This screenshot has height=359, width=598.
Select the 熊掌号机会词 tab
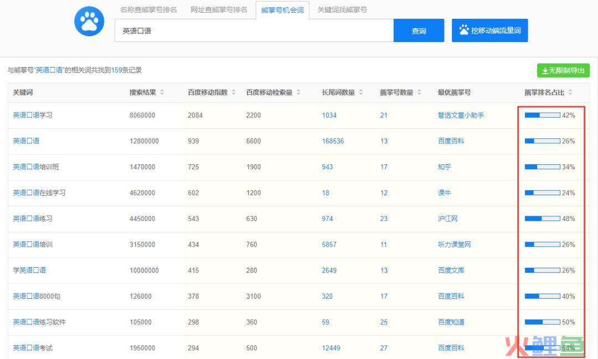[282, 11]
